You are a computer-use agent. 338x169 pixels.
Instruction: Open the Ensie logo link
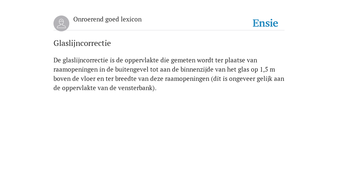265,23
